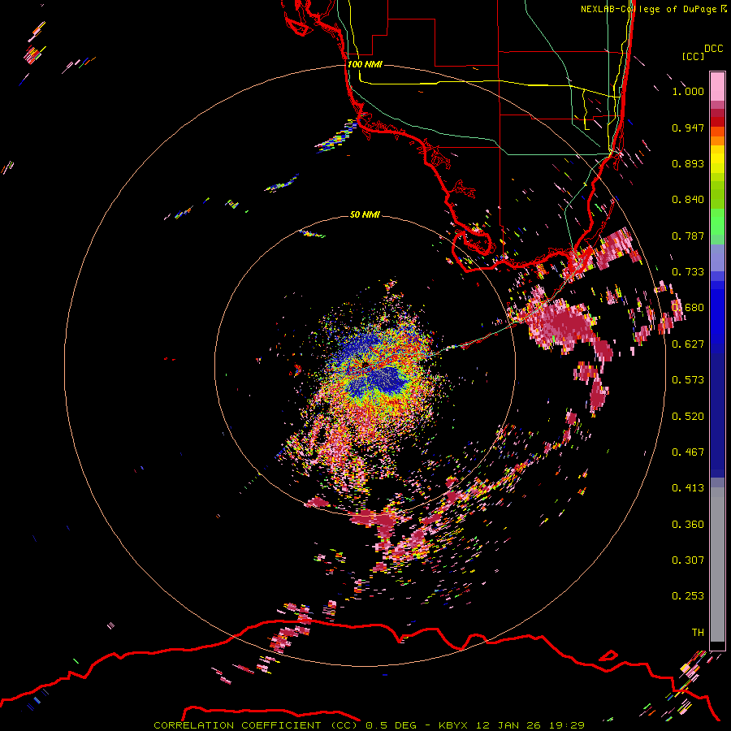731x731 pixels.
Task: Click the 100 NMI range ring label
Action: (x=365, y=64)
